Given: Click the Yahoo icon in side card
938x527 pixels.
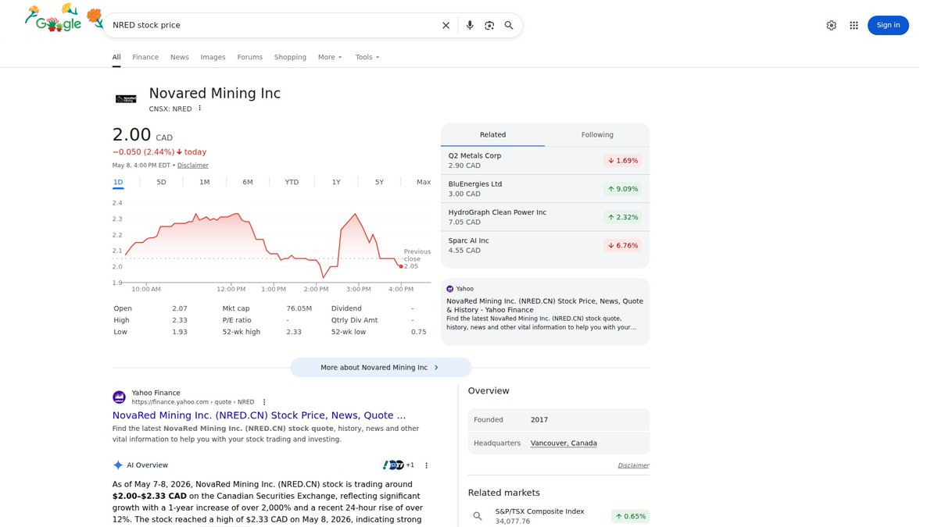Looking at the screenshot, I should tap(450, 289).
